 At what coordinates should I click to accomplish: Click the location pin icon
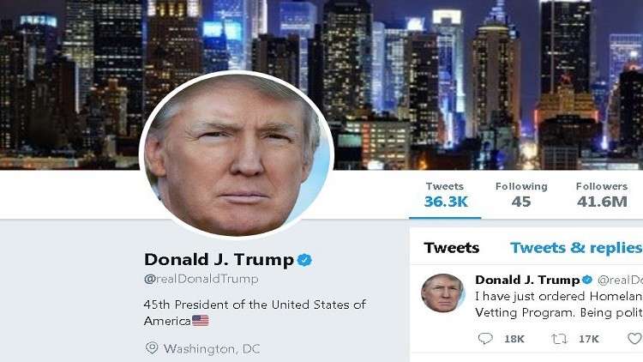[x=152, y=348]
